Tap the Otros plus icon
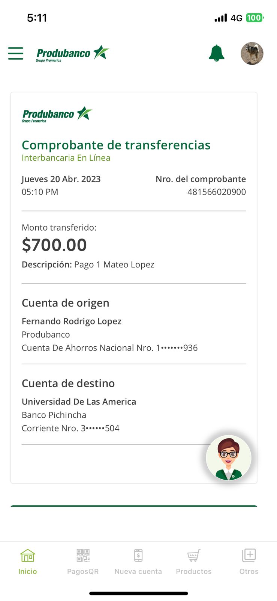 pyautogui.click(x=249, y=555)
